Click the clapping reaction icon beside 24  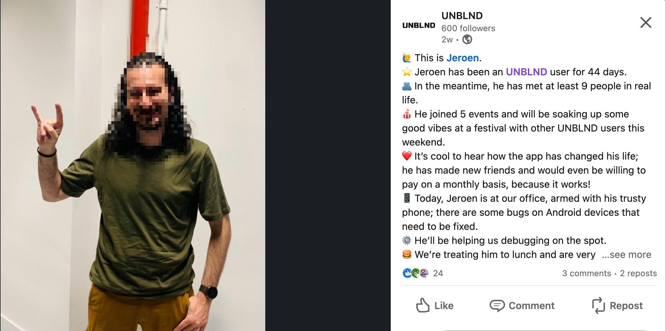[415, 273]
